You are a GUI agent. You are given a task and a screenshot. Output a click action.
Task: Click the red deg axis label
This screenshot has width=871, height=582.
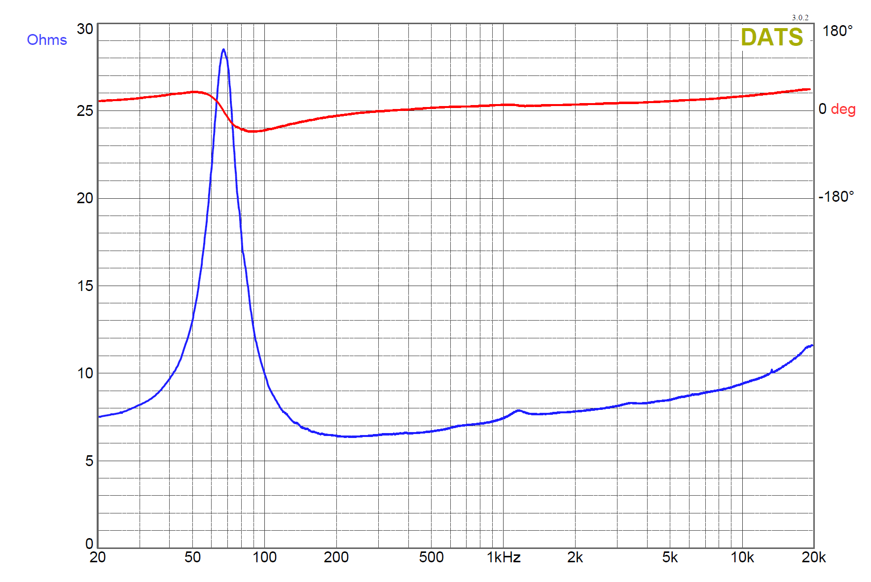tap(843, 109)
